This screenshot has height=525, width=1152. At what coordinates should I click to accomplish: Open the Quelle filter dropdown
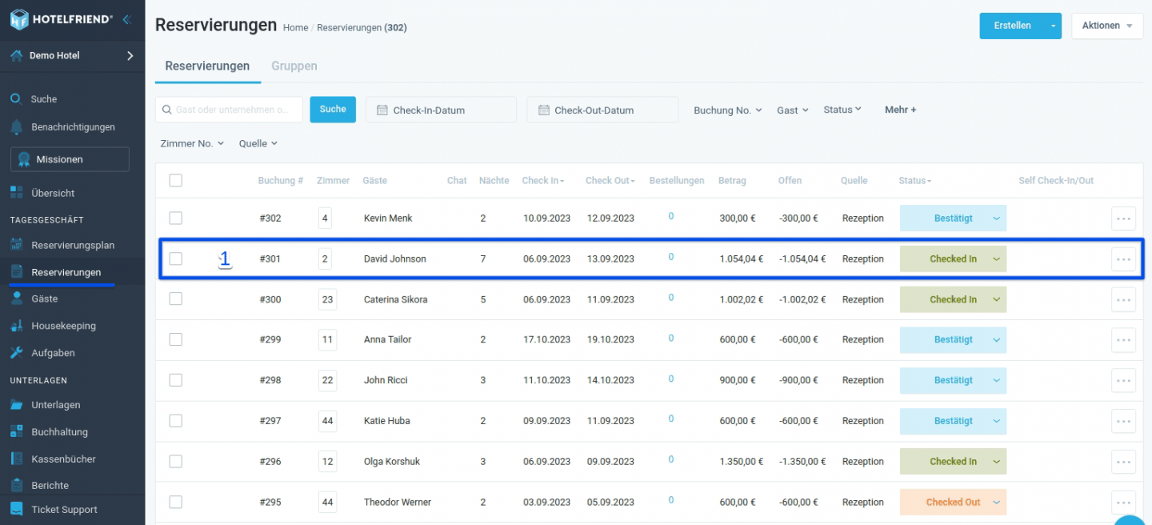258,143
